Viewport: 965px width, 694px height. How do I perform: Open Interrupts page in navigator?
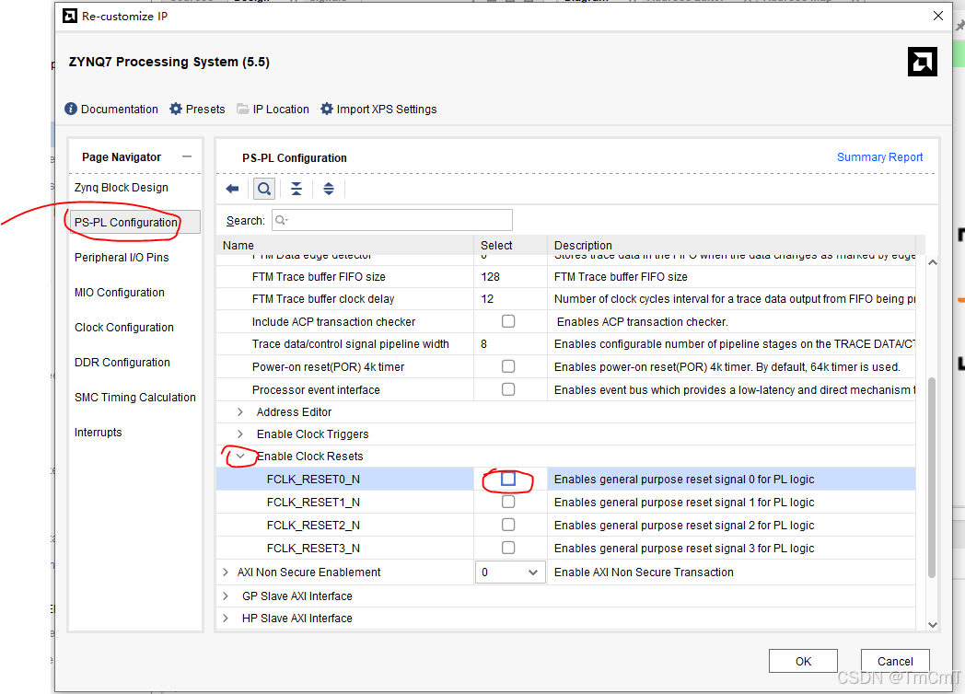coord(98,433)
